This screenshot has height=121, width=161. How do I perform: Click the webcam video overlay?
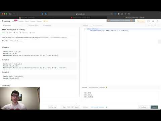tap(20, 98)
